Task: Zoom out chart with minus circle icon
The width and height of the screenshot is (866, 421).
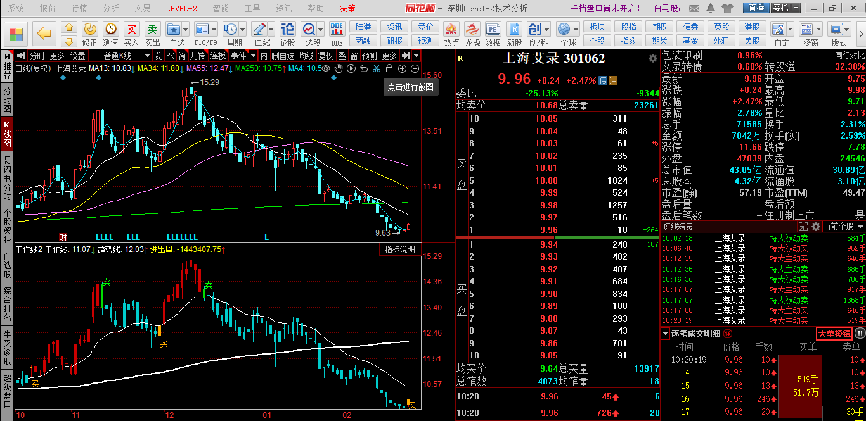Action: pyautogui.click(x=415, y=68)
